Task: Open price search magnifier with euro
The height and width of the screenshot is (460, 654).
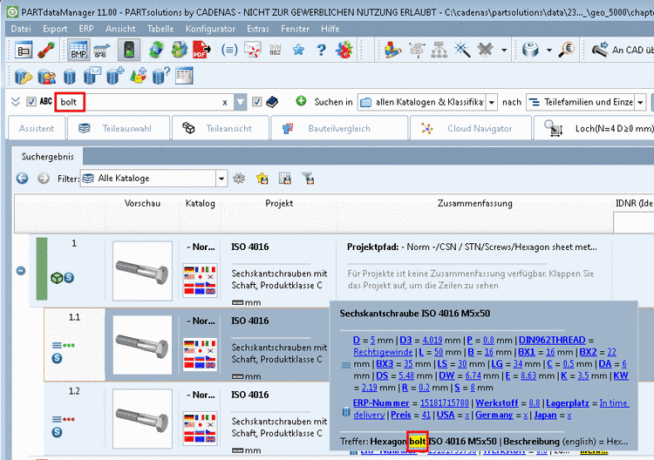Action: pos(567,50)
